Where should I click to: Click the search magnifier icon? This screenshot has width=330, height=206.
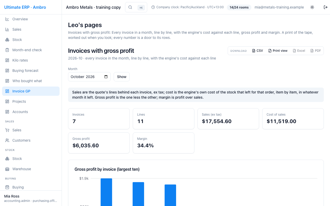(130, 7)
